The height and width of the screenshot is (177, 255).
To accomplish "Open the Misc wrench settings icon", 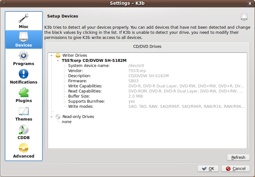I will (x=24, y=18).
